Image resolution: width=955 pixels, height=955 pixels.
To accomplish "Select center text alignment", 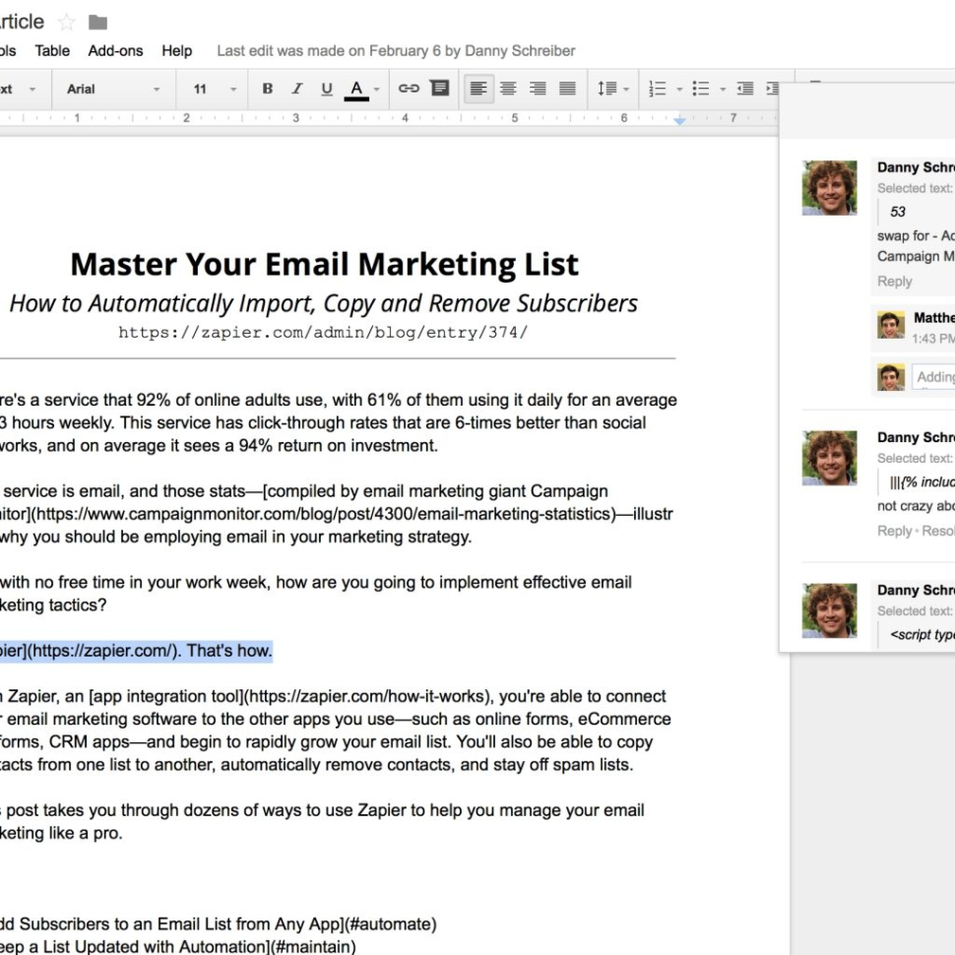I will point(508,89).
